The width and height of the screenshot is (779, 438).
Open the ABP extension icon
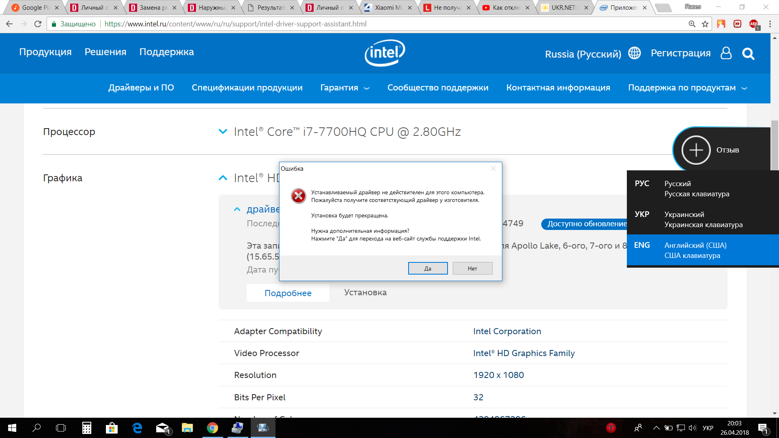[x=754, y=24]
